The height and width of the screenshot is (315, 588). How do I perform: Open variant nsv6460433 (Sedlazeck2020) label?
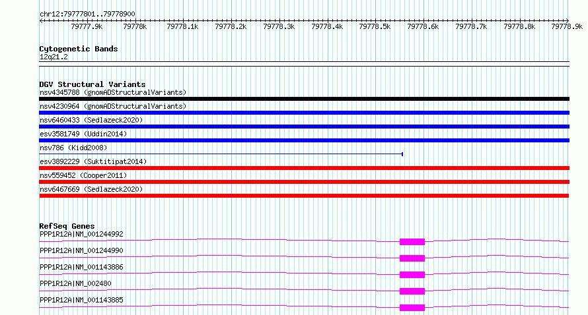click(x=91, y=120)
